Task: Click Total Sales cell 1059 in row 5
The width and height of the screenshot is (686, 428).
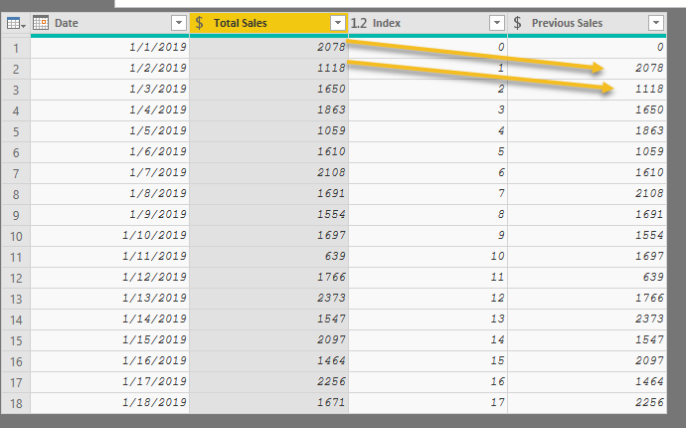Action: pyautogui.click(x=269, y=131)
